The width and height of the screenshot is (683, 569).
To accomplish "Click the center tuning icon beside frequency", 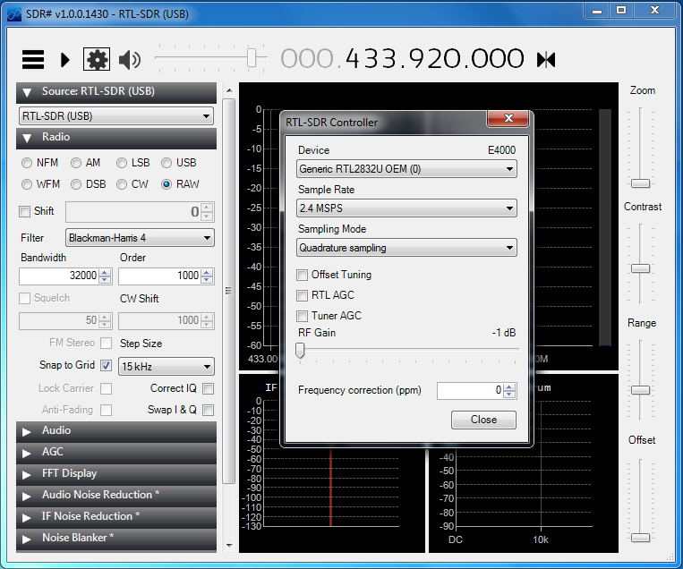I will click(x=546, y=60).
